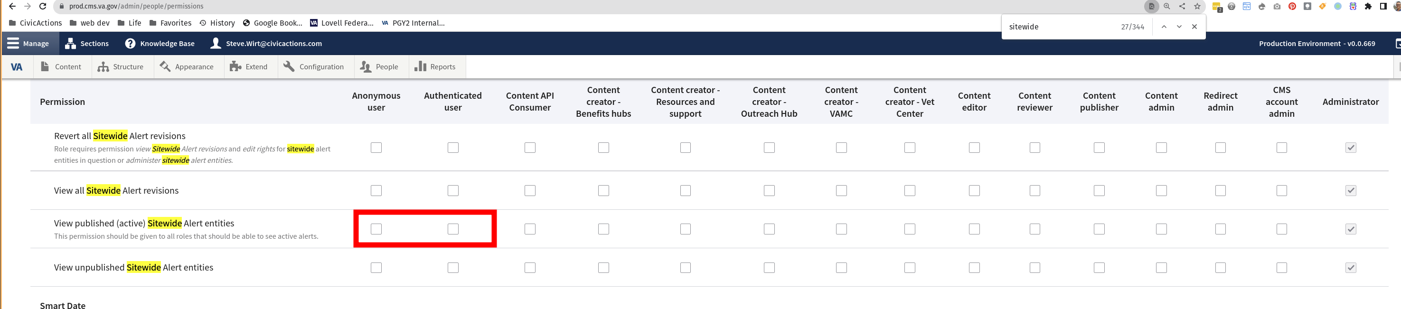Enable Content editor for View all Sitewide revisions
The image size is (1401, 309).
click(x=974, y=190)
